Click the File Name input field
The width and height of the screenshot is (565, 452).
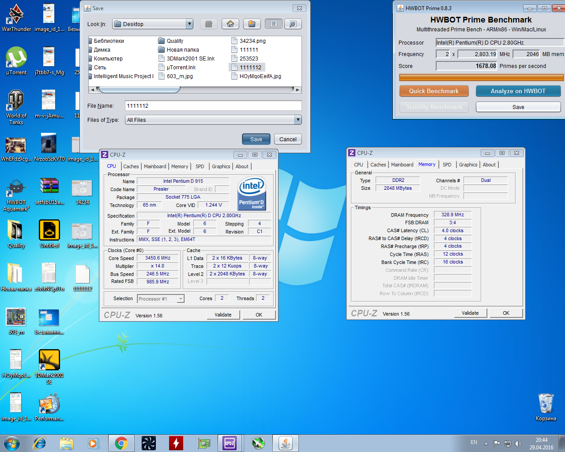(213, 105)
